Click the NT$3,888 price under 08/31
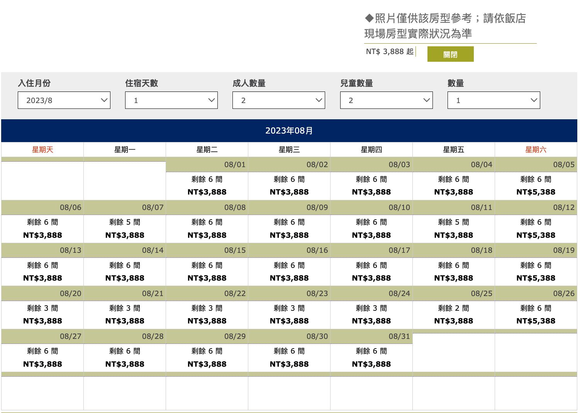Screen dimensions: 580x413 click(x=371, y=363)
